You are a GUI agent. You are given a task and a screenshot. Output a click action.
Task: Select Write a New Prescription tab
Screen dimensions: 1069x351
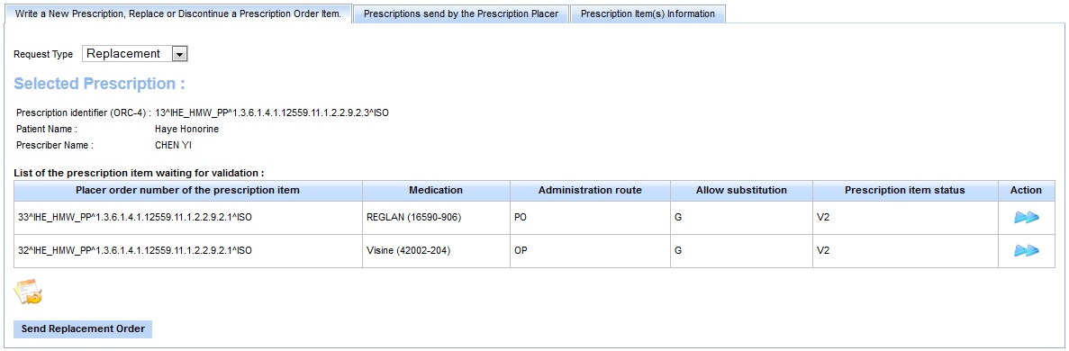click(x=178, y=13)
